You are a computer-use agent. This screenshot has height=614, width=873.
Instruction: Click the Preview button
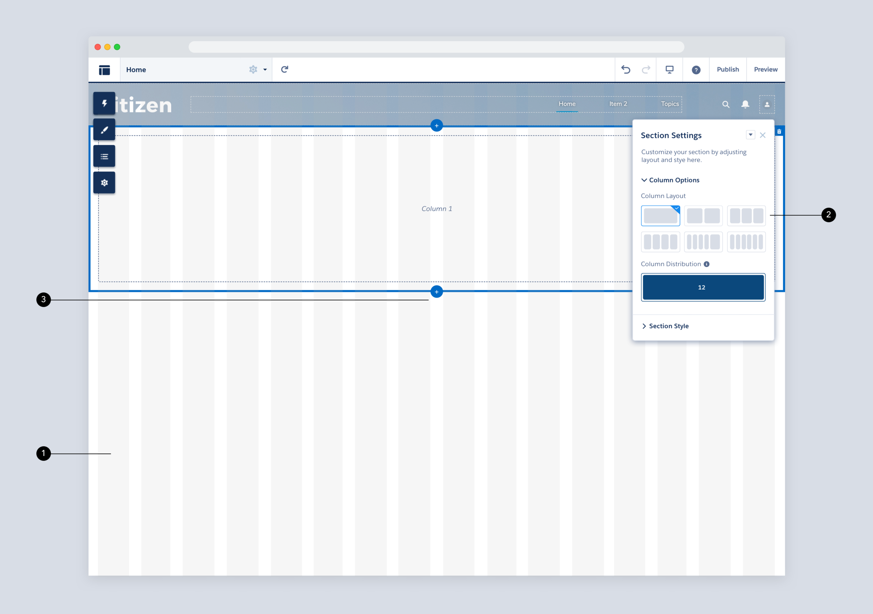coord(765,69)
